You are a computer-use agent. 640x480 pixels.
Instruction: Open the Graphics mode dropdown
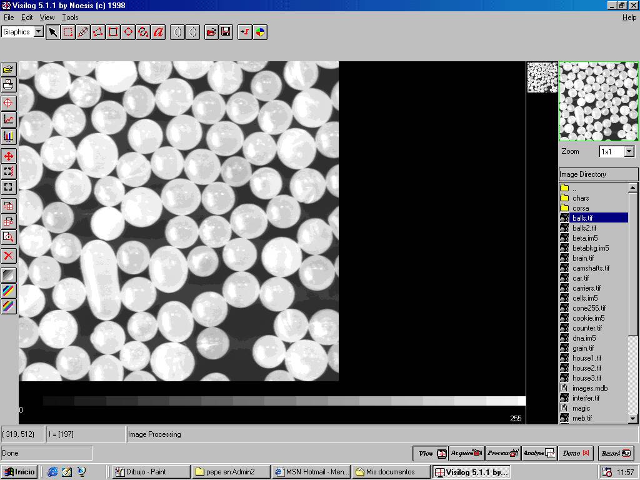coord(38,32)
